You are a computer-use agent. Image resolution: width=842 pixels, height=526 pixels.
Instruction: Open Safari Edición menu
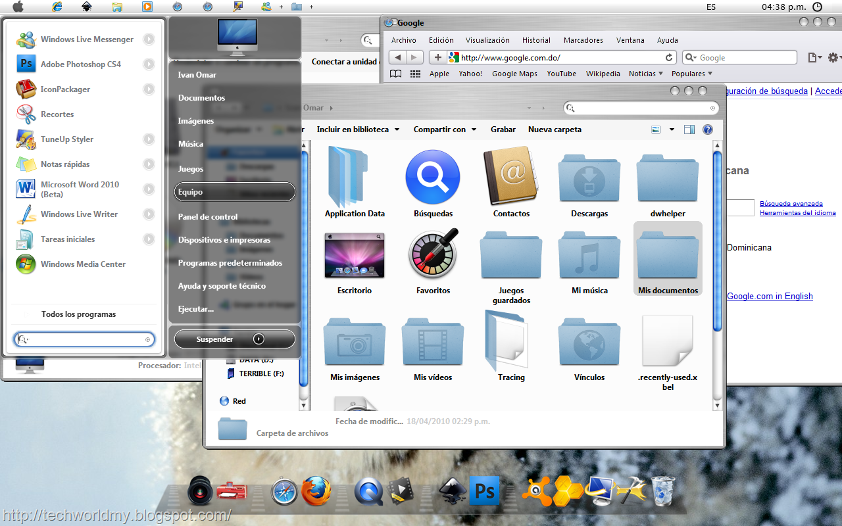(441, 40)
